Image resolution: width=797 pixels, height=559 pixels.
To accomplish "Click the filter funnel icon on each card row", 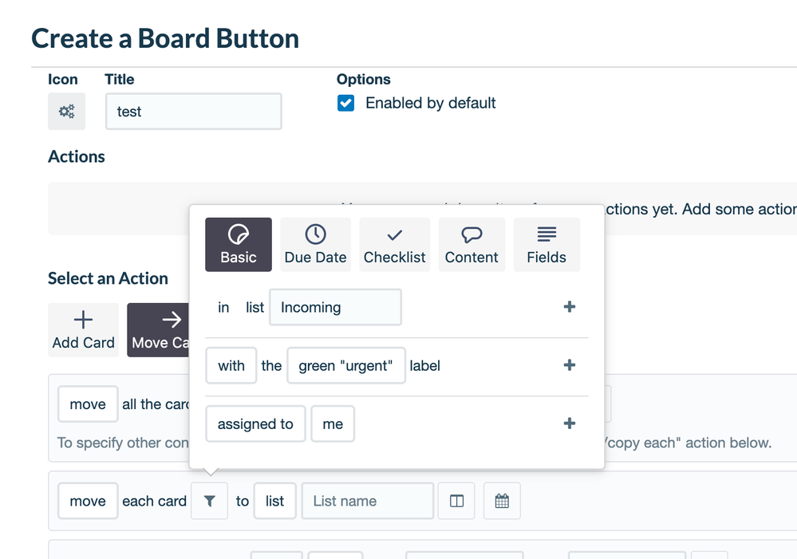I will tap(209, 502).
